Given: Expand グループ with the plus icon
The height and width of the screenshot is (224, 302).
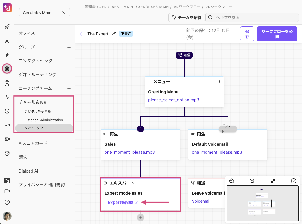Looking at the screenshot, I should pos(69,47).
